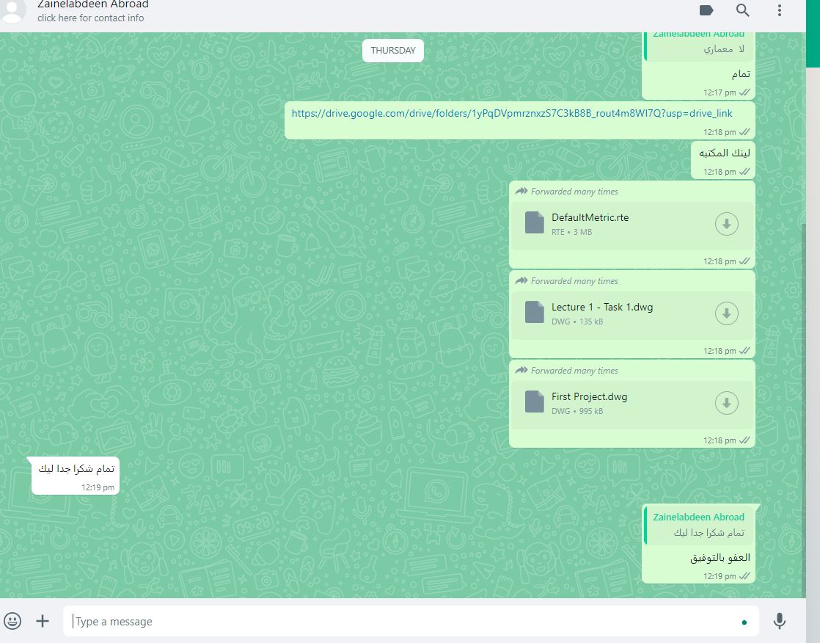Screen dimensions: 820x643
Task: Download First Project.dwg with its arrow button
Action: (x=726, y=403)
